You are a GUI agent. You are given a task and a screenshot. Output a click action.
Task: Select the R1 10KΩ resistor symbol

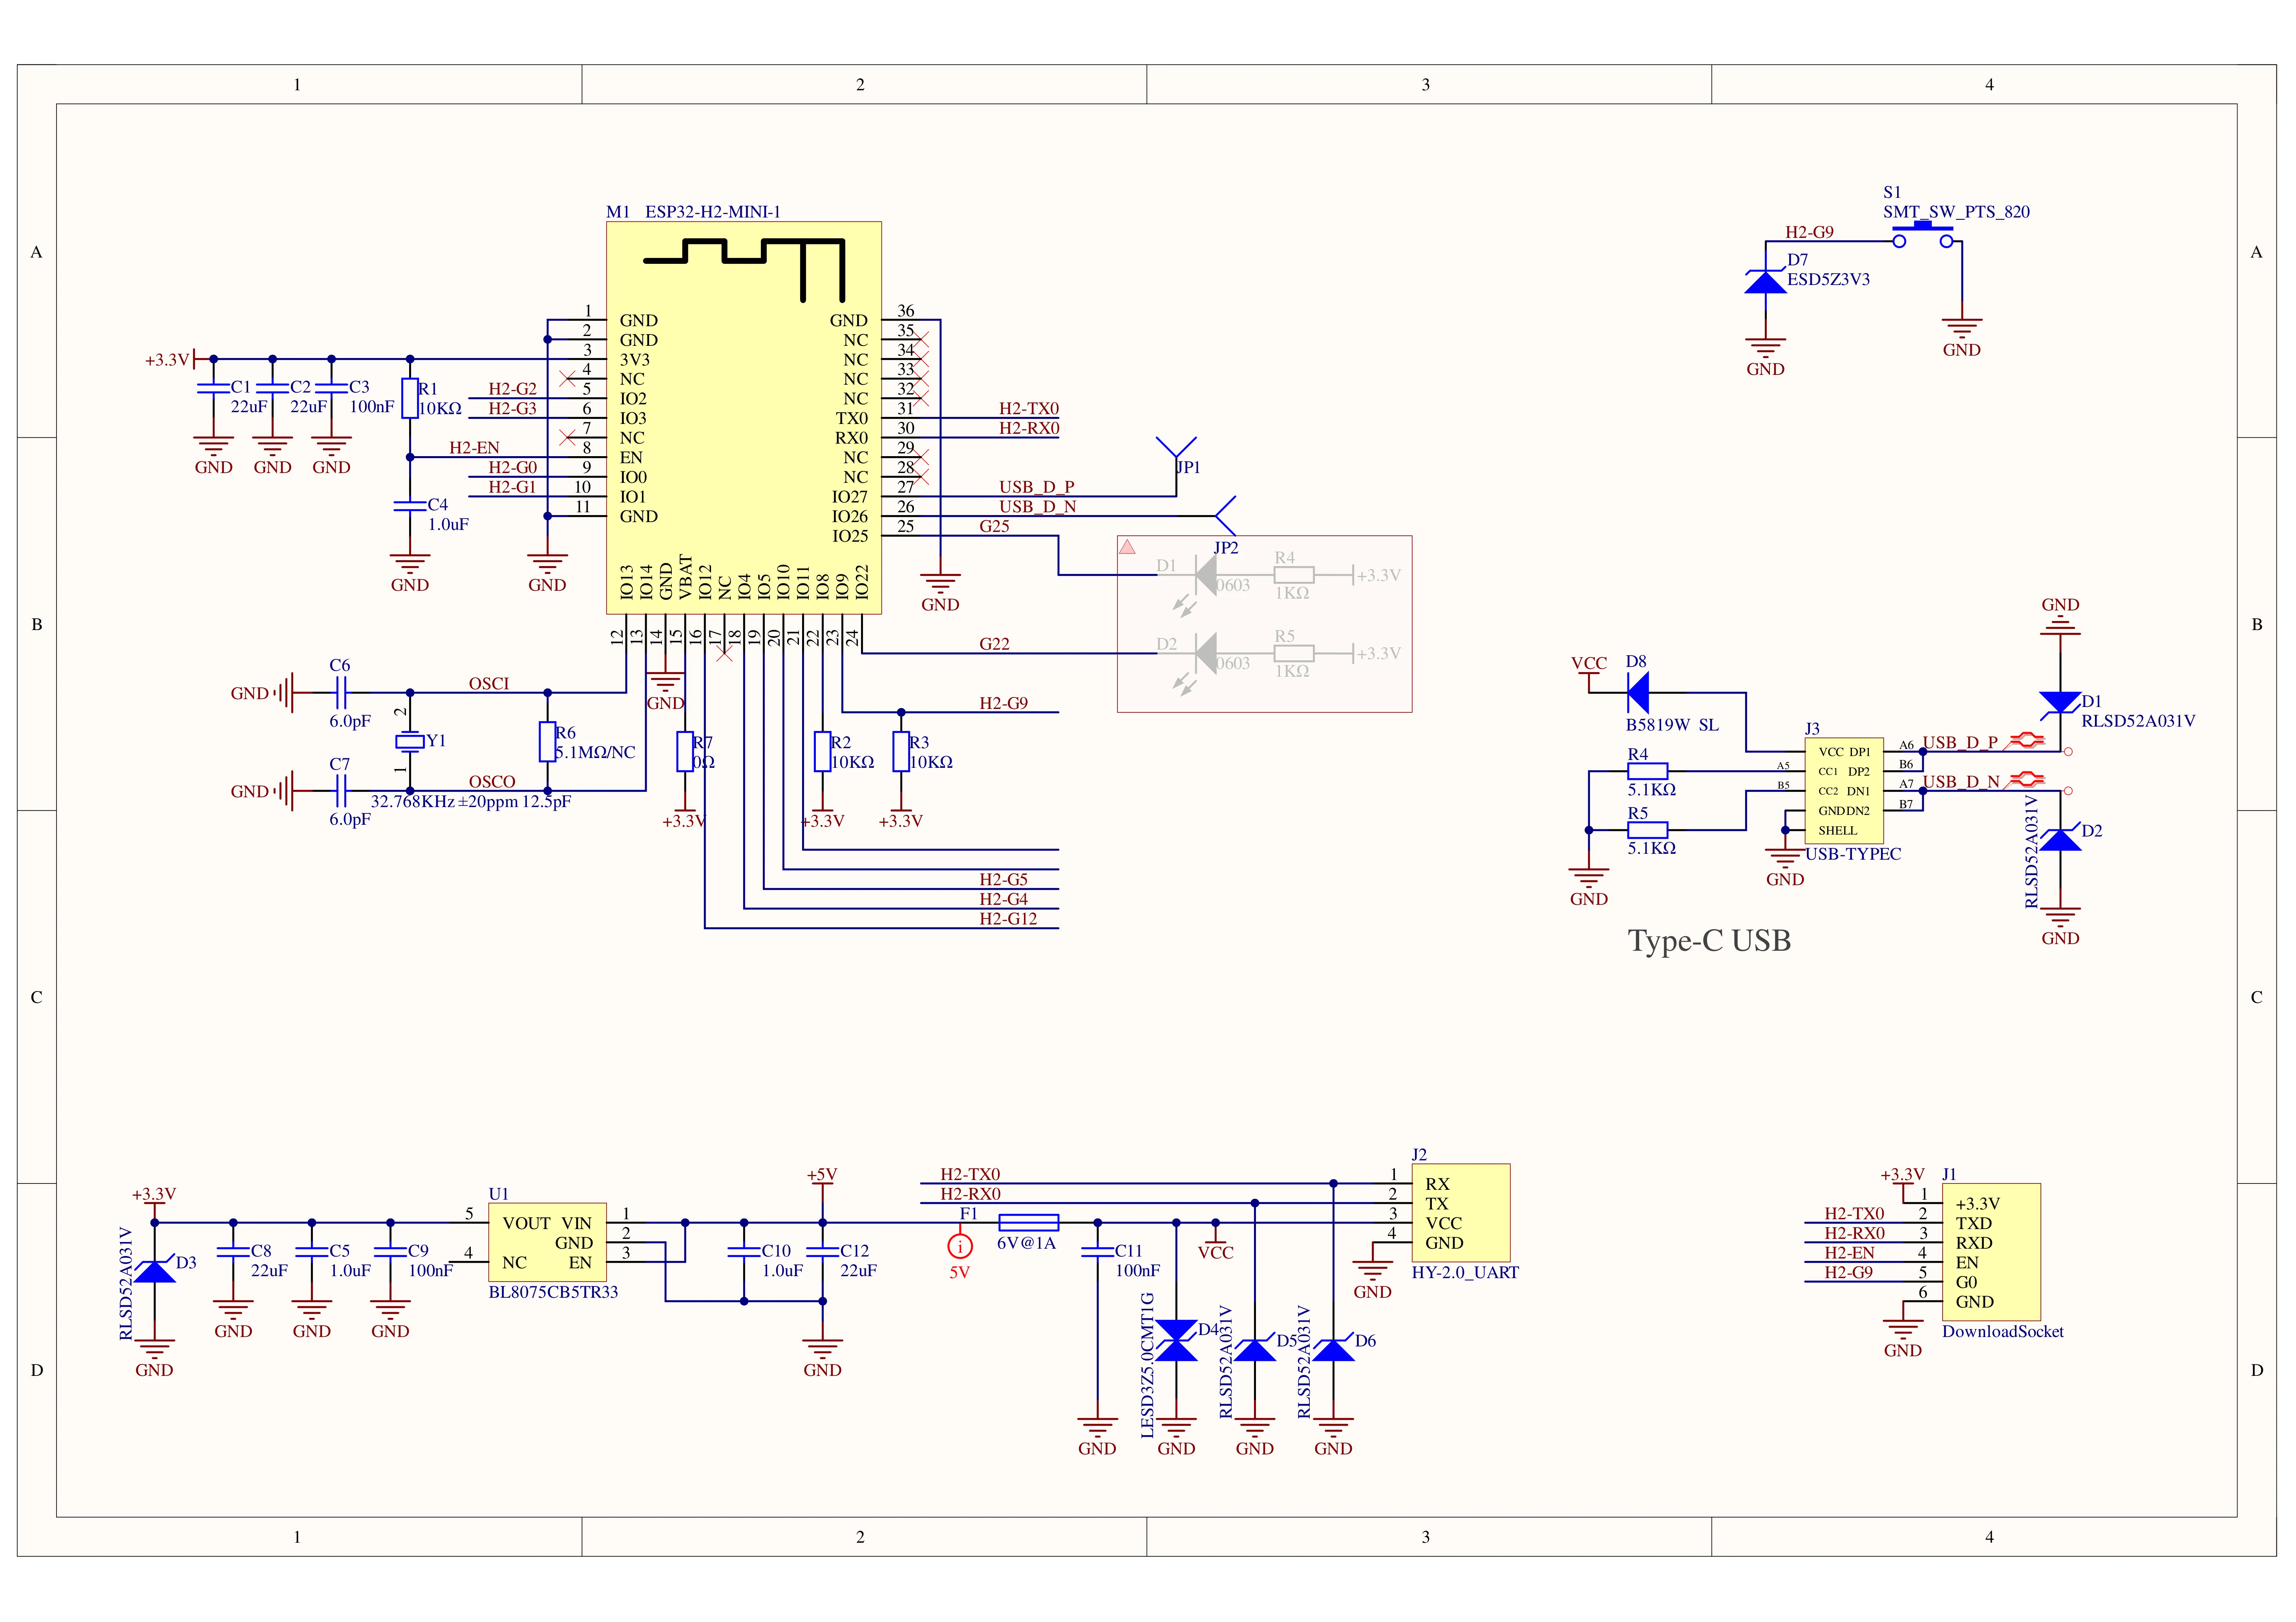410,398
